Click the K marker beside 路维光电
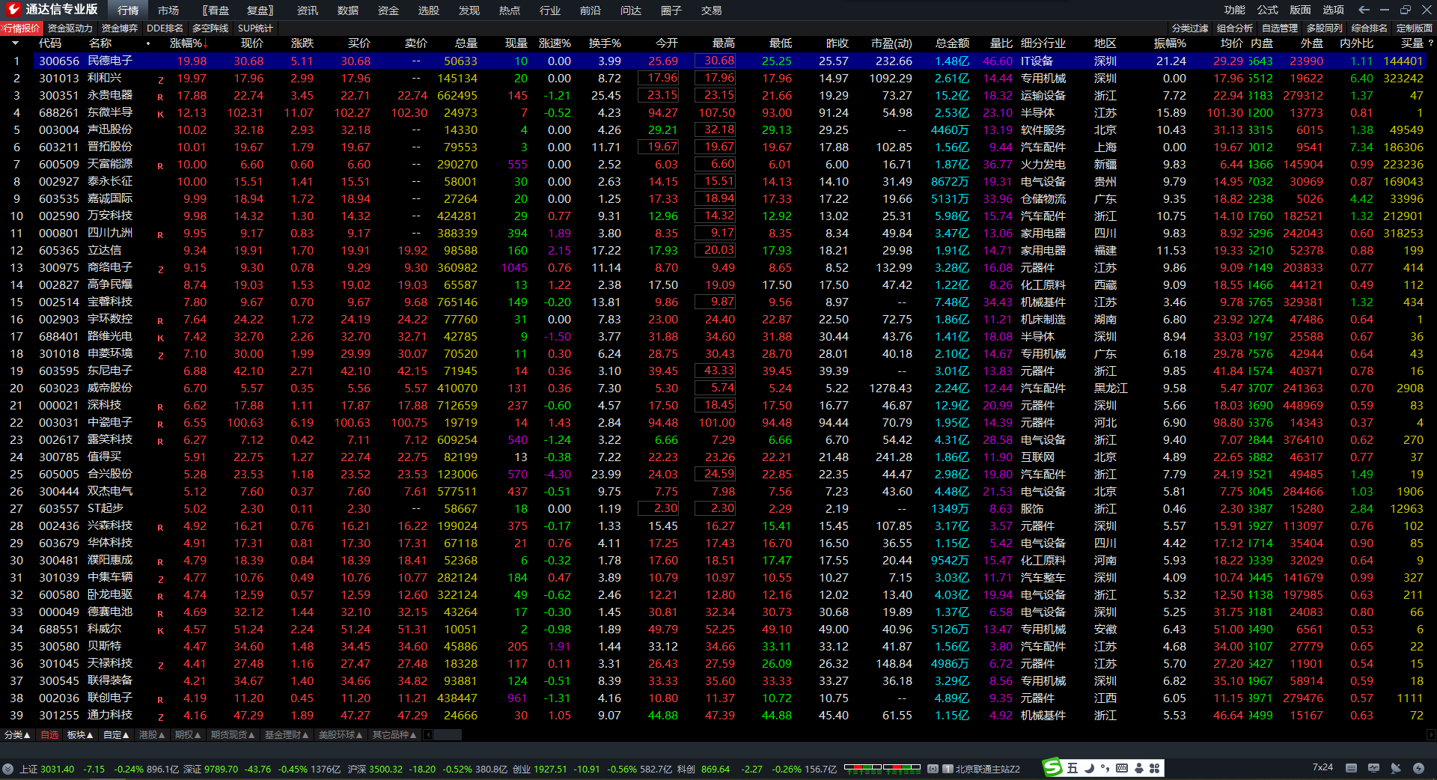This screenshot has height=780, width=1437. pos(160,338)
